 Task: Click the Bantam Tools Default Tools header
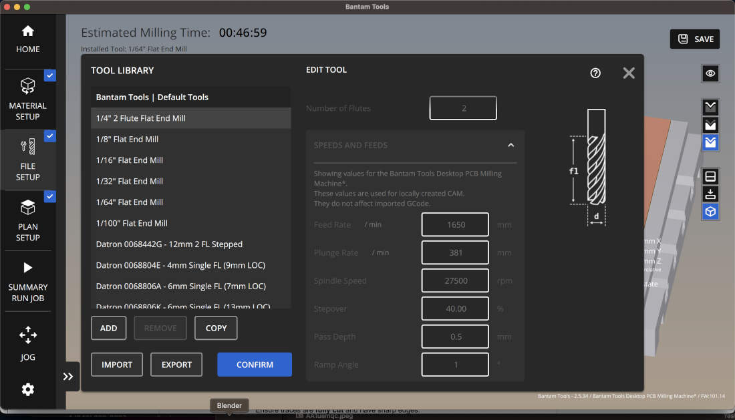click(191, 97)
